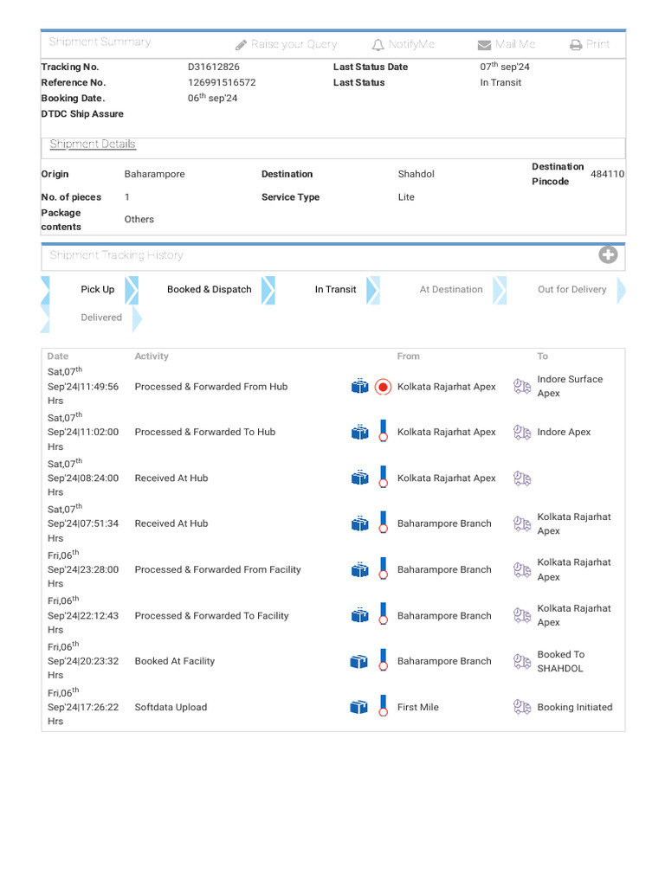Click truck icon in the 23:28:00 From Facility row

[522, 569]
